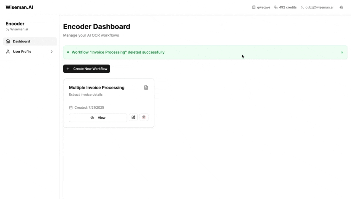Click the user icon beside cubz@wiseman.ai
Image resolution: width=351 pixels, height=199 pixels.
[303, 7]
